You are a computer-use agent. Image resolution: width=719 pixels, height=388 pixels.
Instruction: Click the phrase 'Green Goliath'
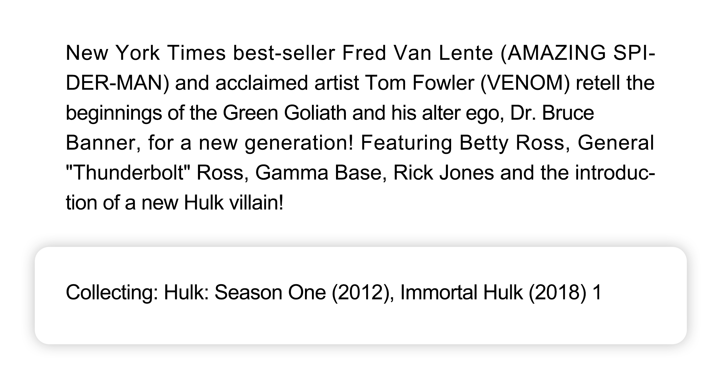[x=284, y=113]
